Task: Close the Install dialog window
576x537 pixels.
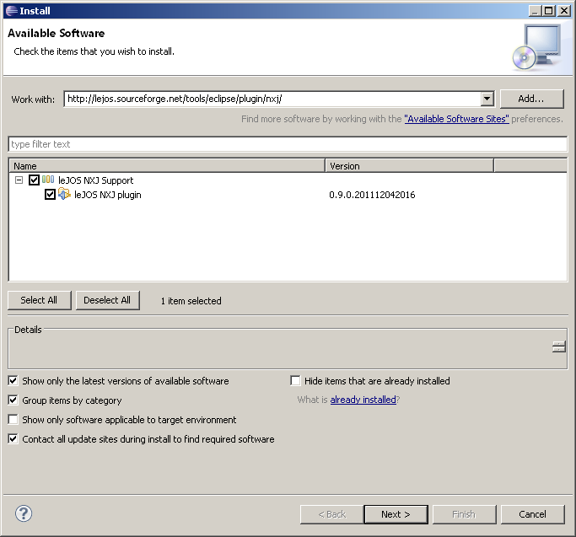Action: (564, 11)
